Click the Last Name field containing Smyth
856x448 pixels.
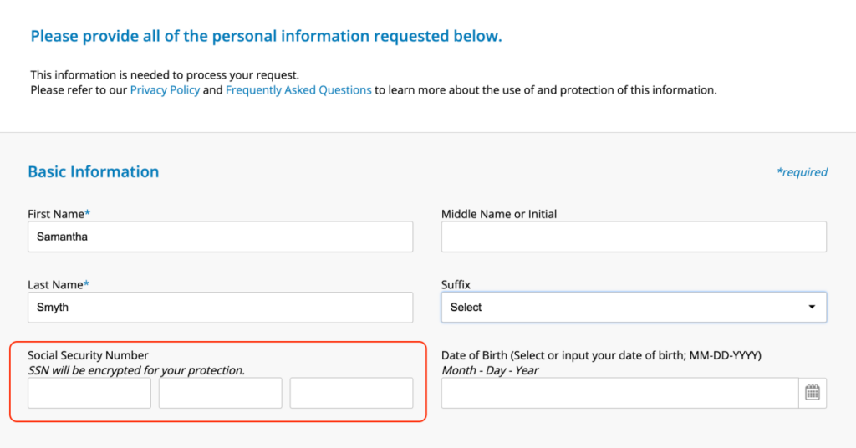220,308
